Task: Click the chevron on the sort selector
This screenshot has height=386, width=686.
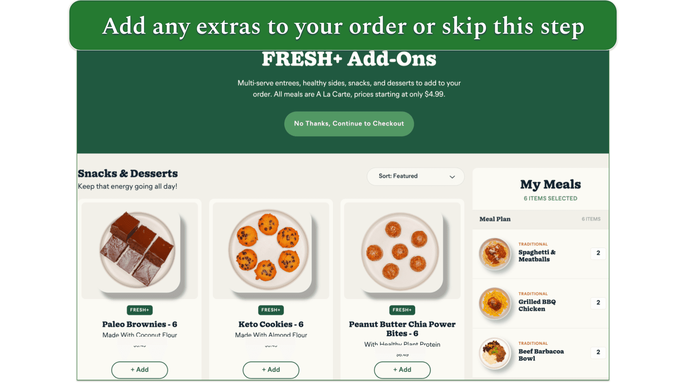Action: click(452, 176)
